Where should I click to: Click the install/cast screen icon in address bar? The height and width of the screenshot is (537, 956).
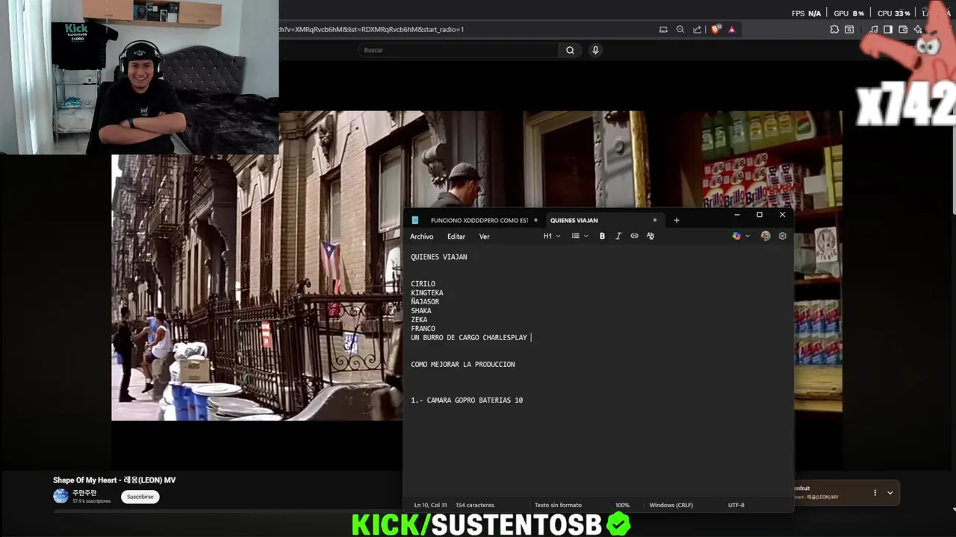pos(663,30)
